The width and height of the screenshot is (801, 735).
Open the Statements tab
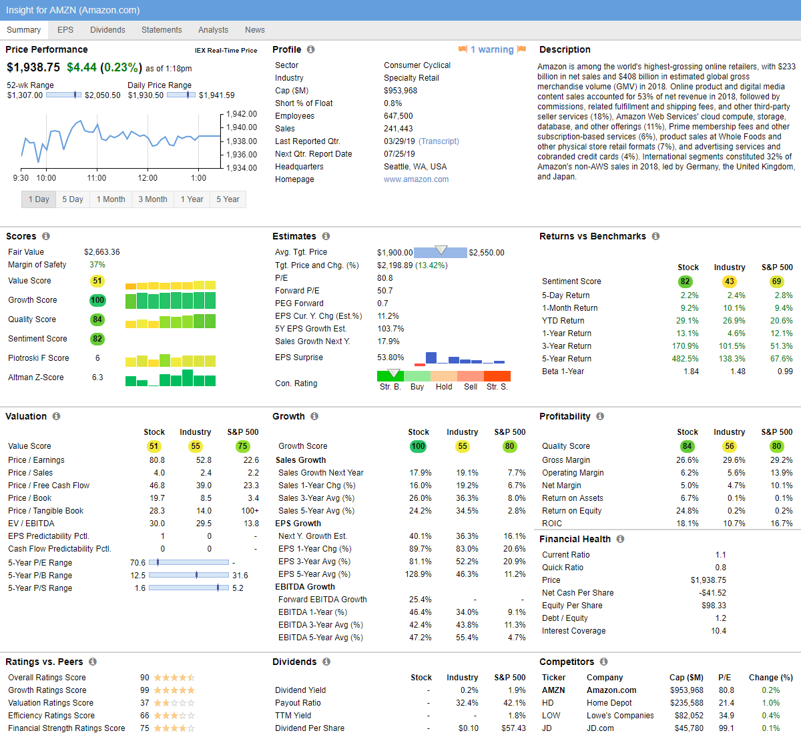pyautogui.click(x=162, y=30)
